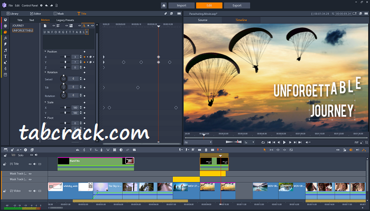Select the JOURNEY title layer

(18, 26)
